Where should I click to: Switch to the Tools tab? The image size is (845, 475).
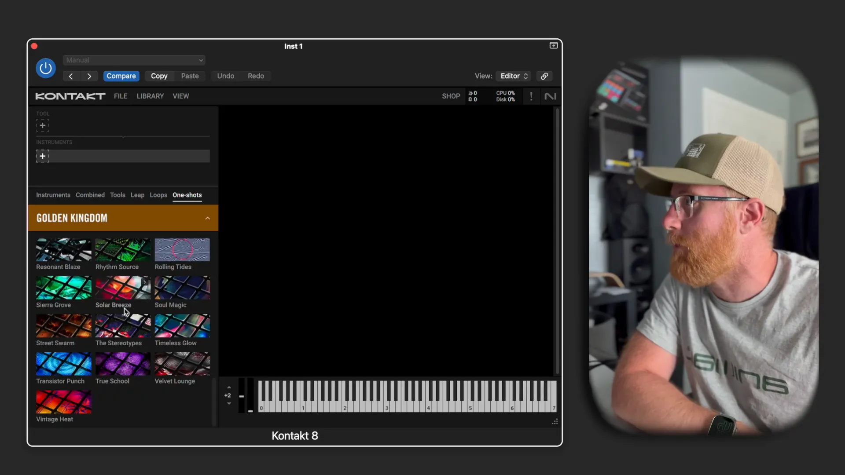pyautogui.click(x=118, y=195)
